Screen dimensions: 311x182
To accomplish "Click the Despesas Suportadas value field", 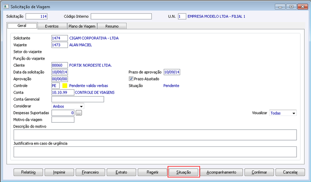I will pos(63,113).
